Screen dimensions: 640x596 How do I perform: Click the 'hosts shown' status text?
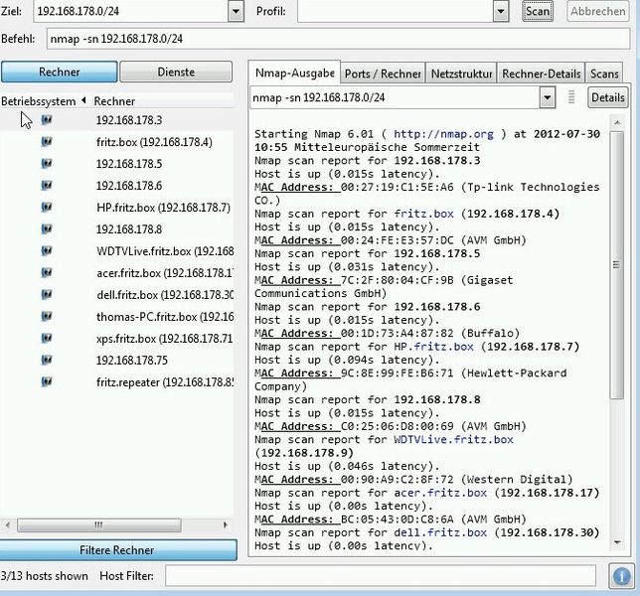pyautogui.click(x=44, y=575)
